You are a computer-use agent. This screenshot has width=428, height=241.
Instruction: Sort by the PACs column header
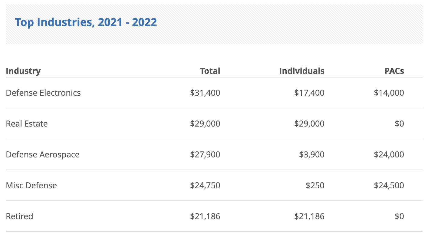click(x=394, y=71)
